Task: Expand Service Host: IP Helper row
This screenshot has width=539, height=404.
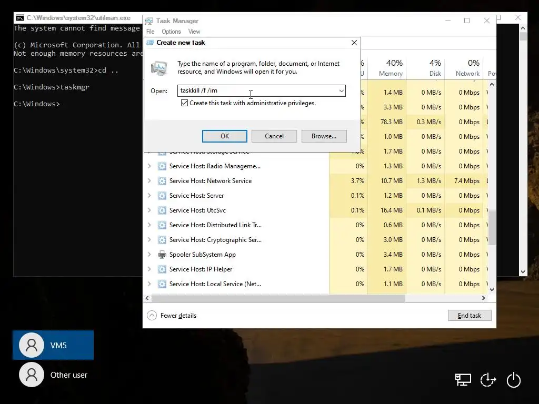Action: point(149,269)
